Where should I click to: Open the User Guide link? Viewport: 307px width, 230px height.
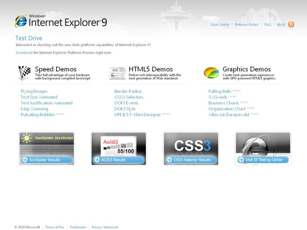click(220, 25)
